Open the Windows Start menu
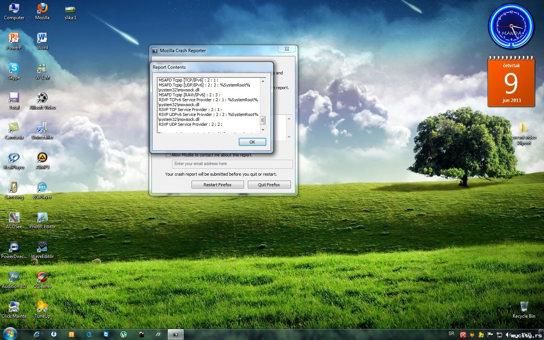The width and height of the screenshot is (544, 340). (10, 334)
